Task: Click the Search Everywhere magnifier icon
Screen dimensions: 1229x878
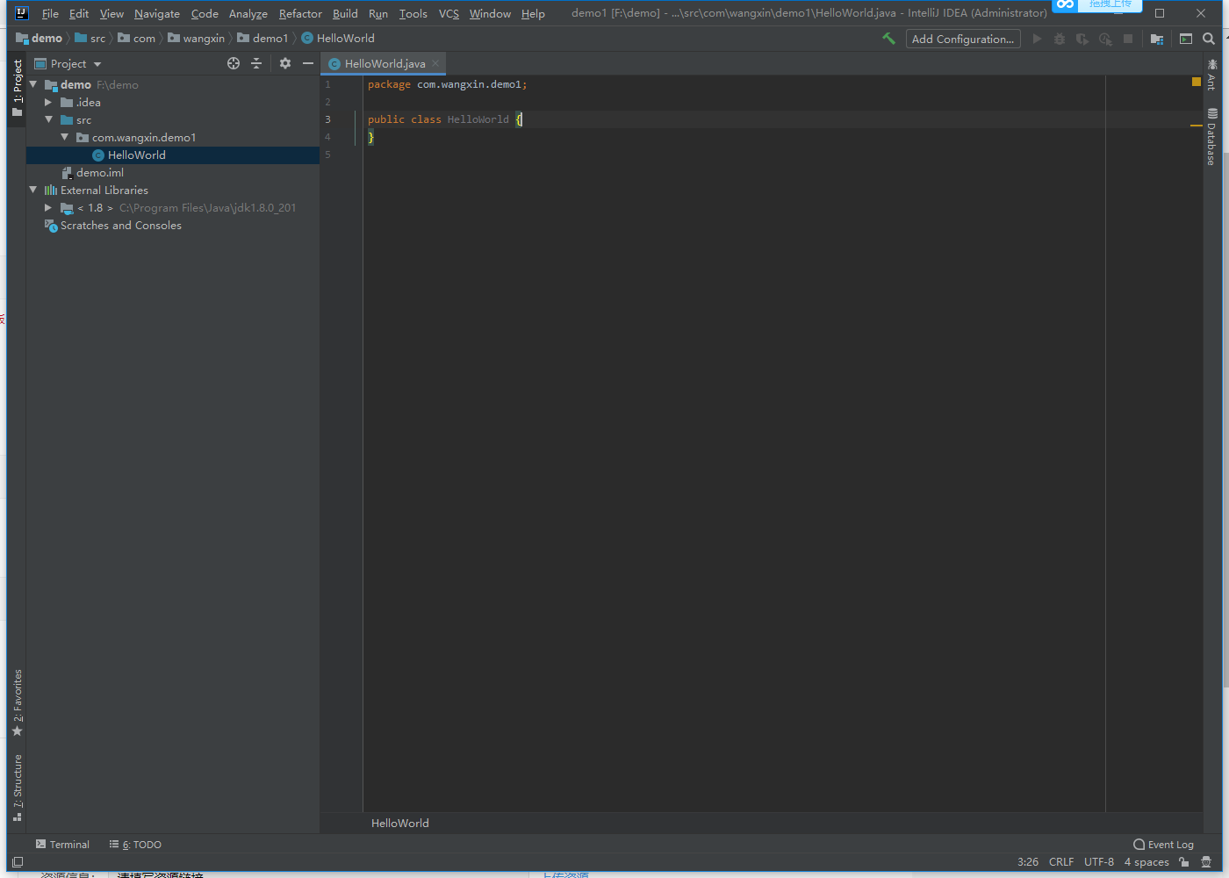Action: [1209, 39]
